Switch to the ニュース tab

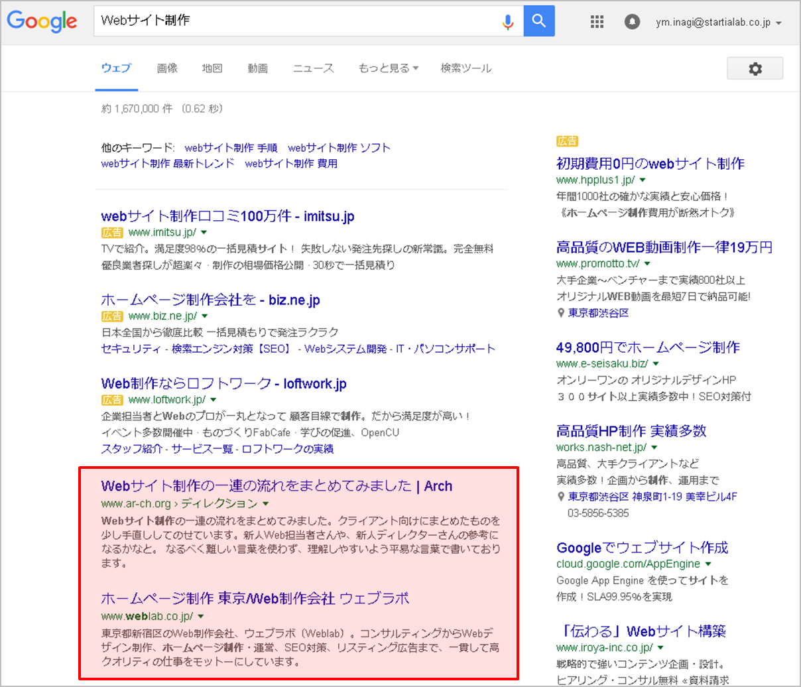pyautogui.click(x=314, y=68)
